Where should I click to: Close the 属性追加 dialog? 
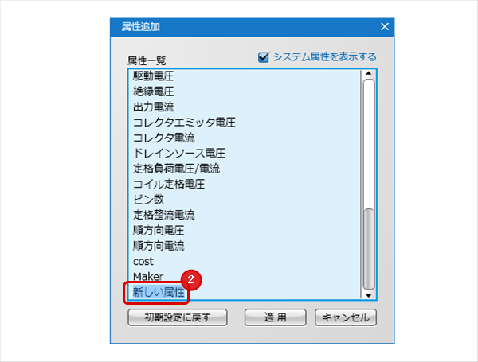click(385, 27)
